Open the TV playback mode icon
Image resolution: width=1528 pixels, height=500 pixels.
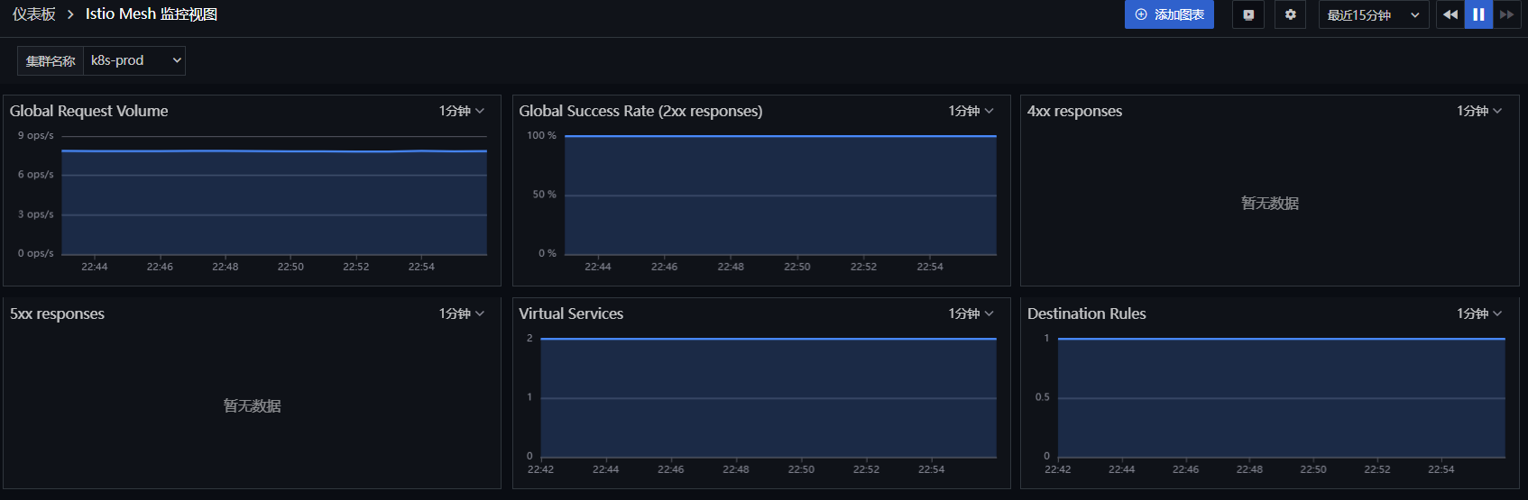pos(1248,14)
